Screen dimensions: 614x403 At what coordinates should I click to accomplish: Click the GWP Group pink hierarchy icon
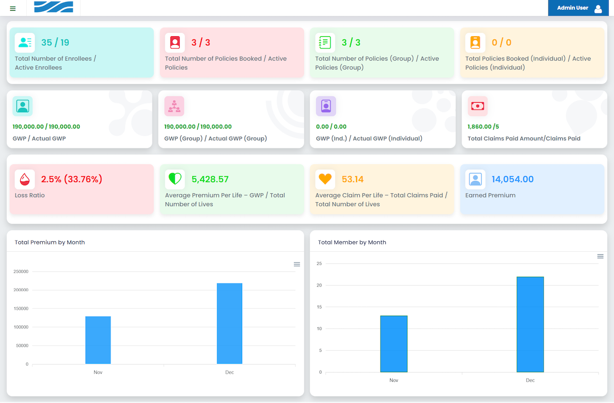point(174,106)
